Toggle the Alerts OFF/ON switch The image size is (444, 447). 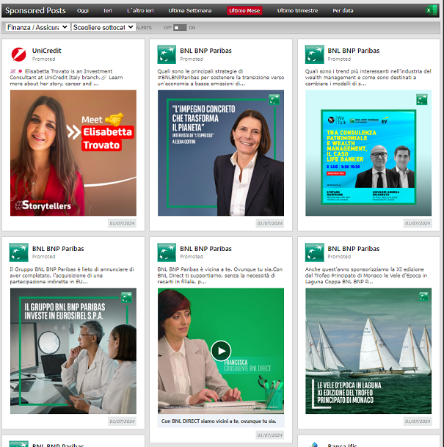tap(180, 28)
